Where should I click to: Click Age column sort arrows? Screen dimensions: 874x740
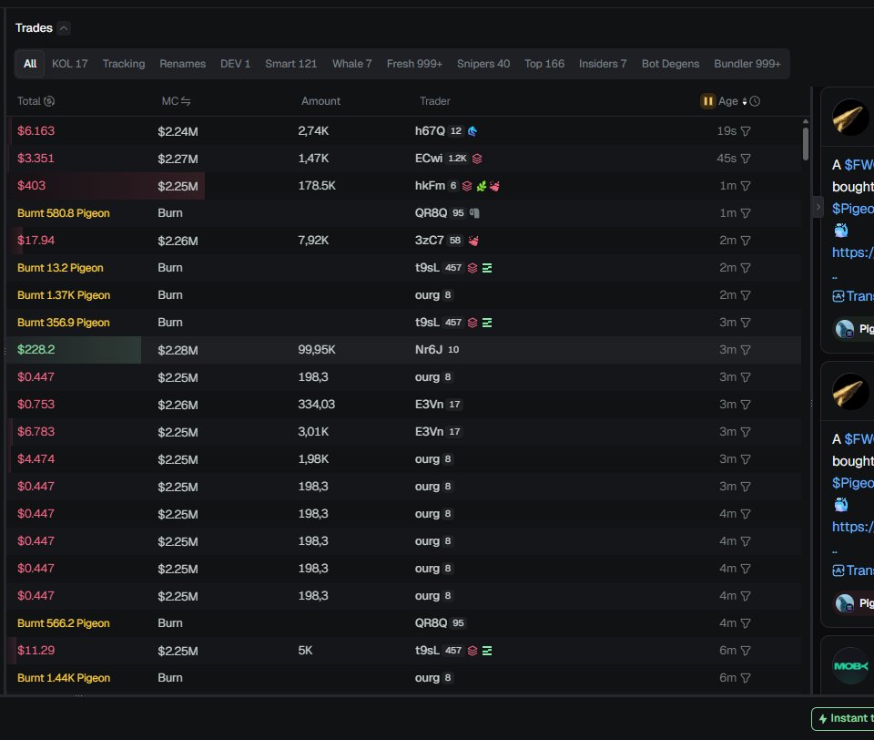744,101
